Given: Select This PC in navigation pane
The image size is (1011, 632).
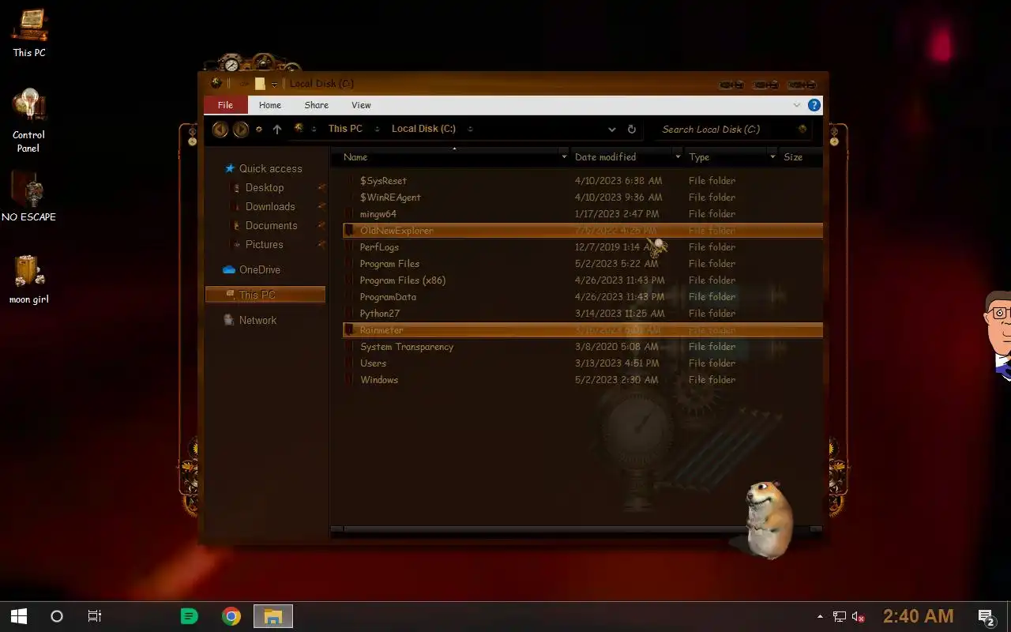Looking at the screenshot, I should point(265,295).
